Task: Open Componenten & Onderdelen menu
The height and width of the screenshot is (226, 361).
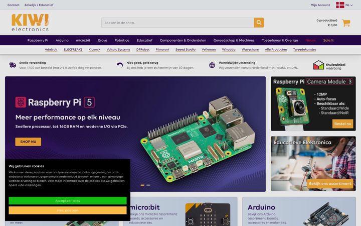Action: click(x=183, y=40)
